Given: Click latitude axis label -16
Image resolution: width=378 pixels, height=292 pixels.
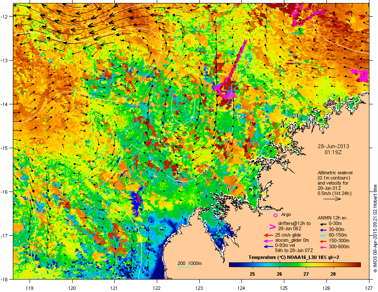Looking at the screenshot, I should click(5, 192).
